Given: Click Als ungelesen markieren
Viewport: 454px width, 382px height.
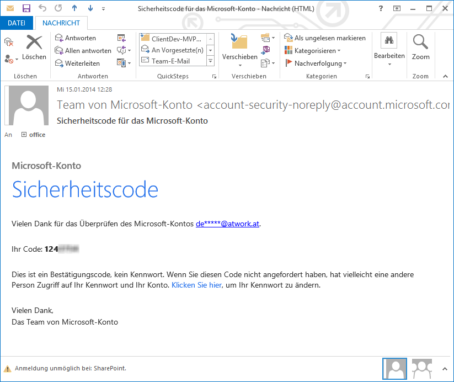Looking at the screenshot, I should [x=324, y=38].
